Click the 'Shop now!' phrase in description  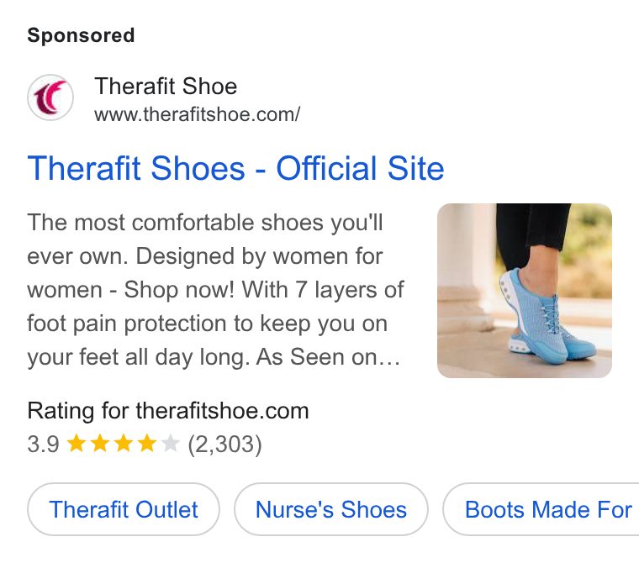pyautogui.click(x=179, y=290)
